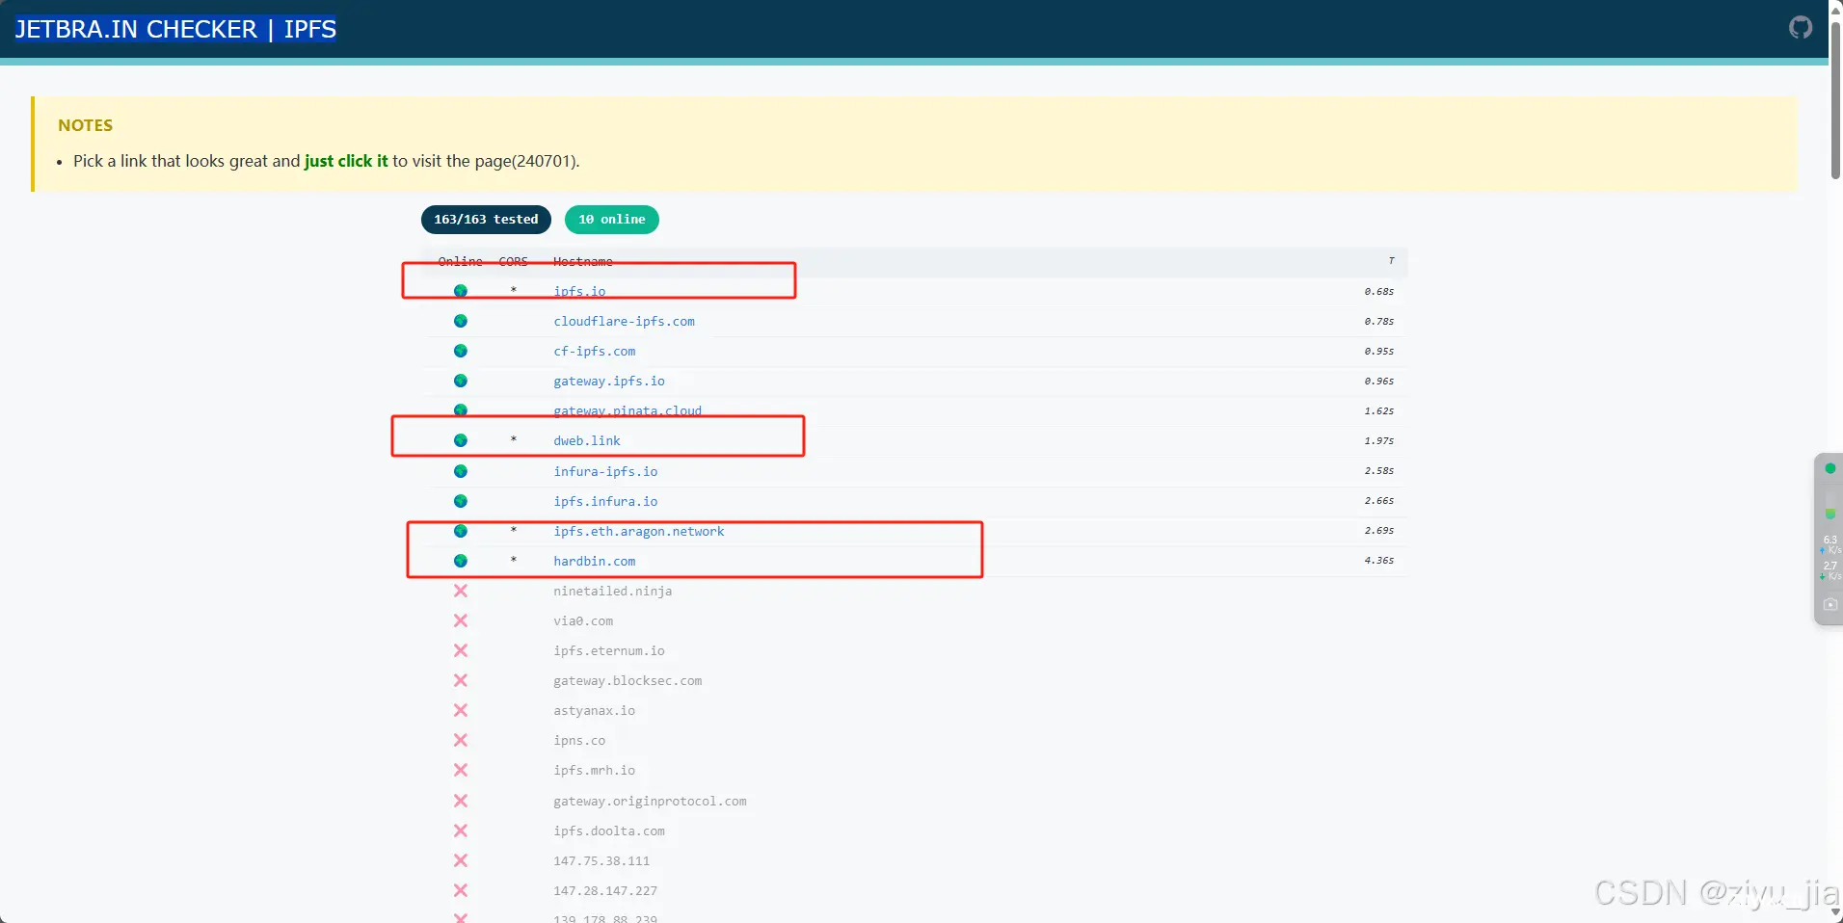Click the 10 online badge
The width and height of the screenshot is (1843, 923).
pos(612,220)
